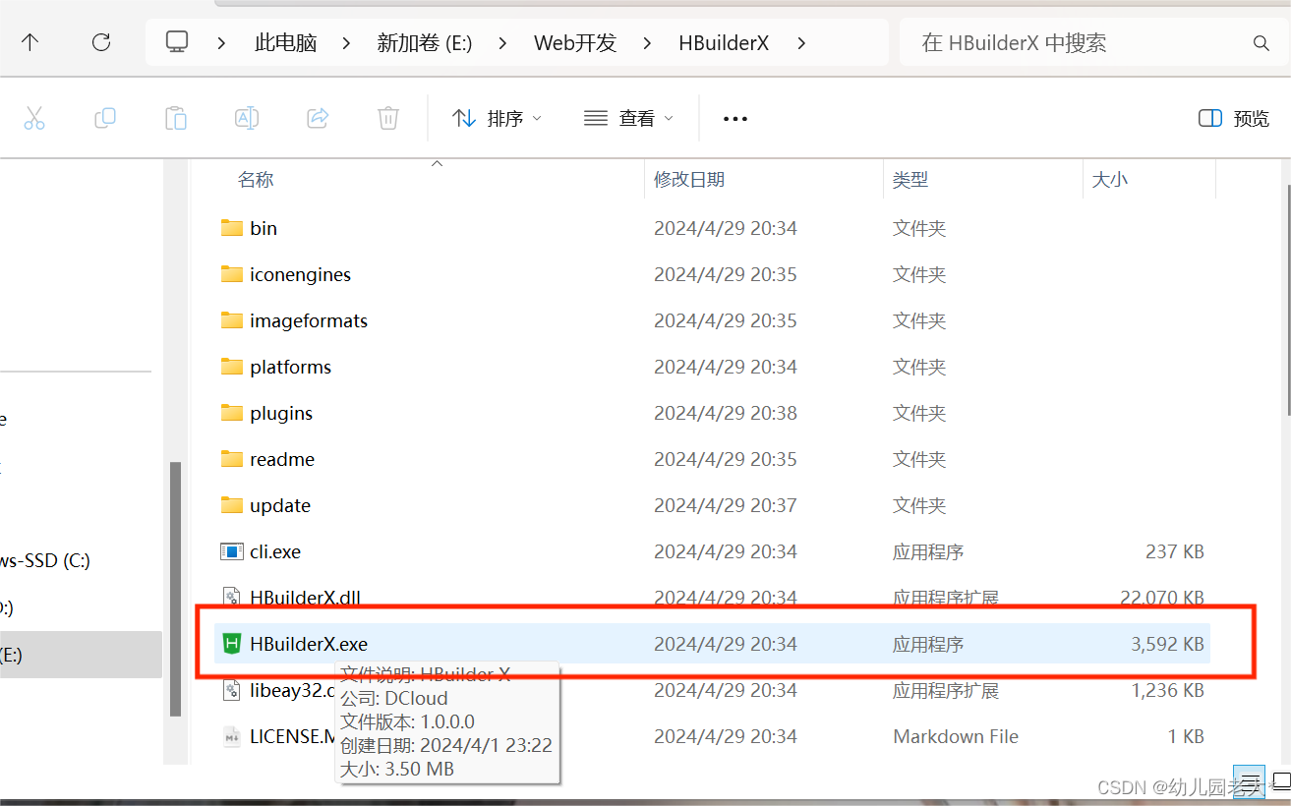Viewport: 1291px width, 806px height.
Task: Click the imageformats folder icon
Action: (x=232, y=320)
